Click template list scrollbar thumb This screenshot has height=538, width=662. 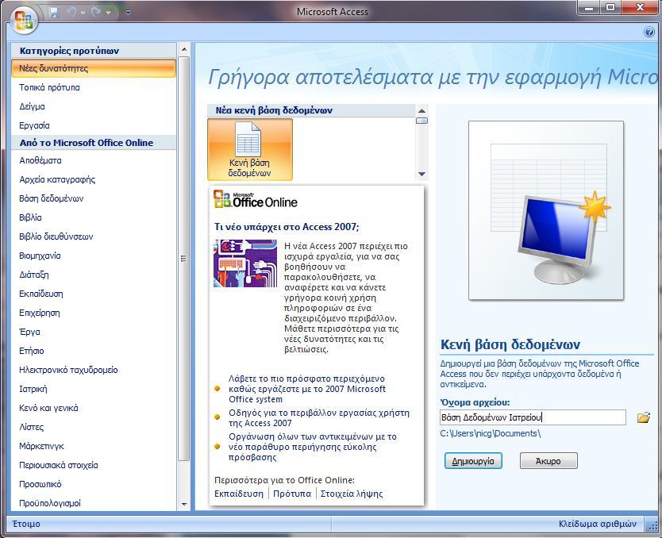click(421, 121)
